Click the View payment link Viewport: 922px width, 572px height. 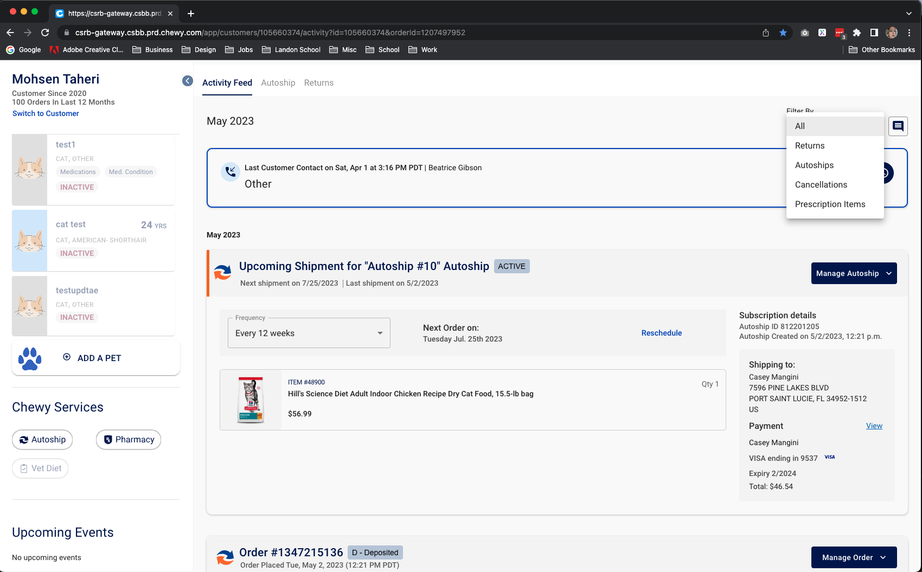pyautogui.click(x=874, y=426)
